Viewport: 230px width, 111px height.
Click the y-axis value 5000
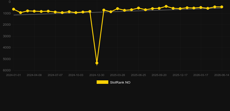pos(7,59)
